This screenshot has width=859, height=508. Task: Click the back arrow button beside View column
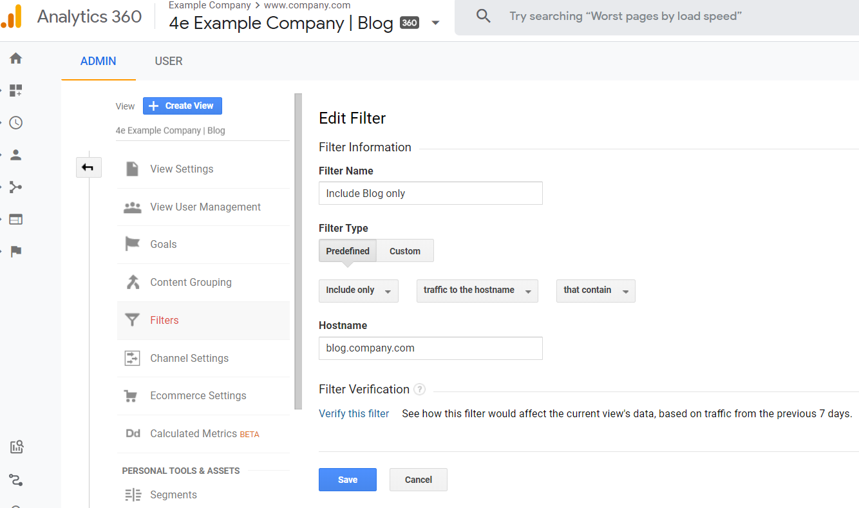[x=88, y=168]
